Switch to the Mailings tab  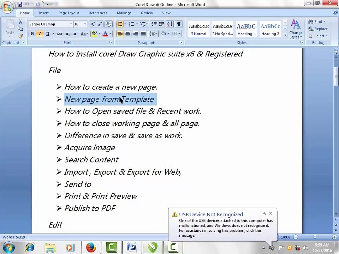coord(124,13)
